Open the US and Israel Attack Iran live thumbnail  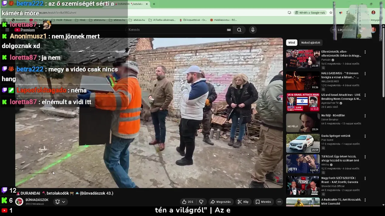pos(303,102)
